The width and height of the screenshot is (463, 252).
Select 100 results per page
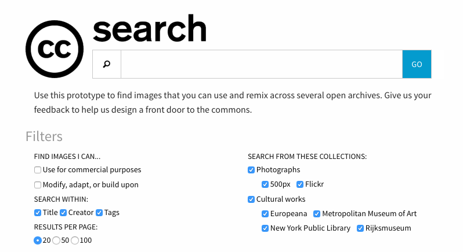75,240
